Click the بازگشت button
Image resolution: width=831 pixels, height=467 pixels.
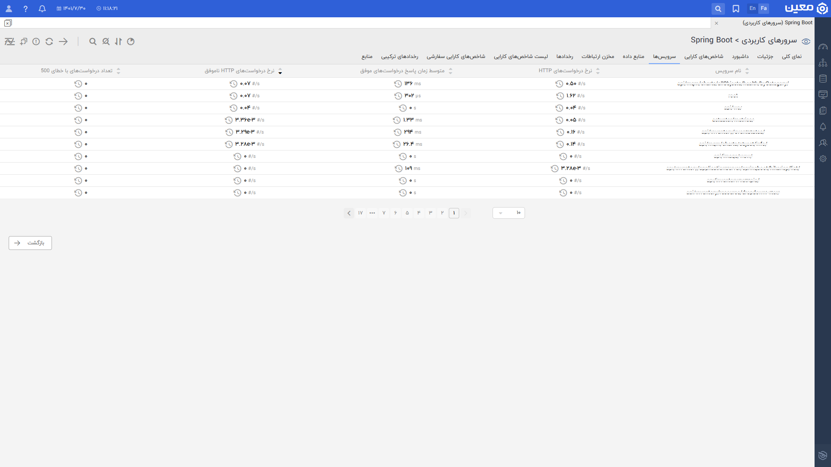tap(30, 243)
